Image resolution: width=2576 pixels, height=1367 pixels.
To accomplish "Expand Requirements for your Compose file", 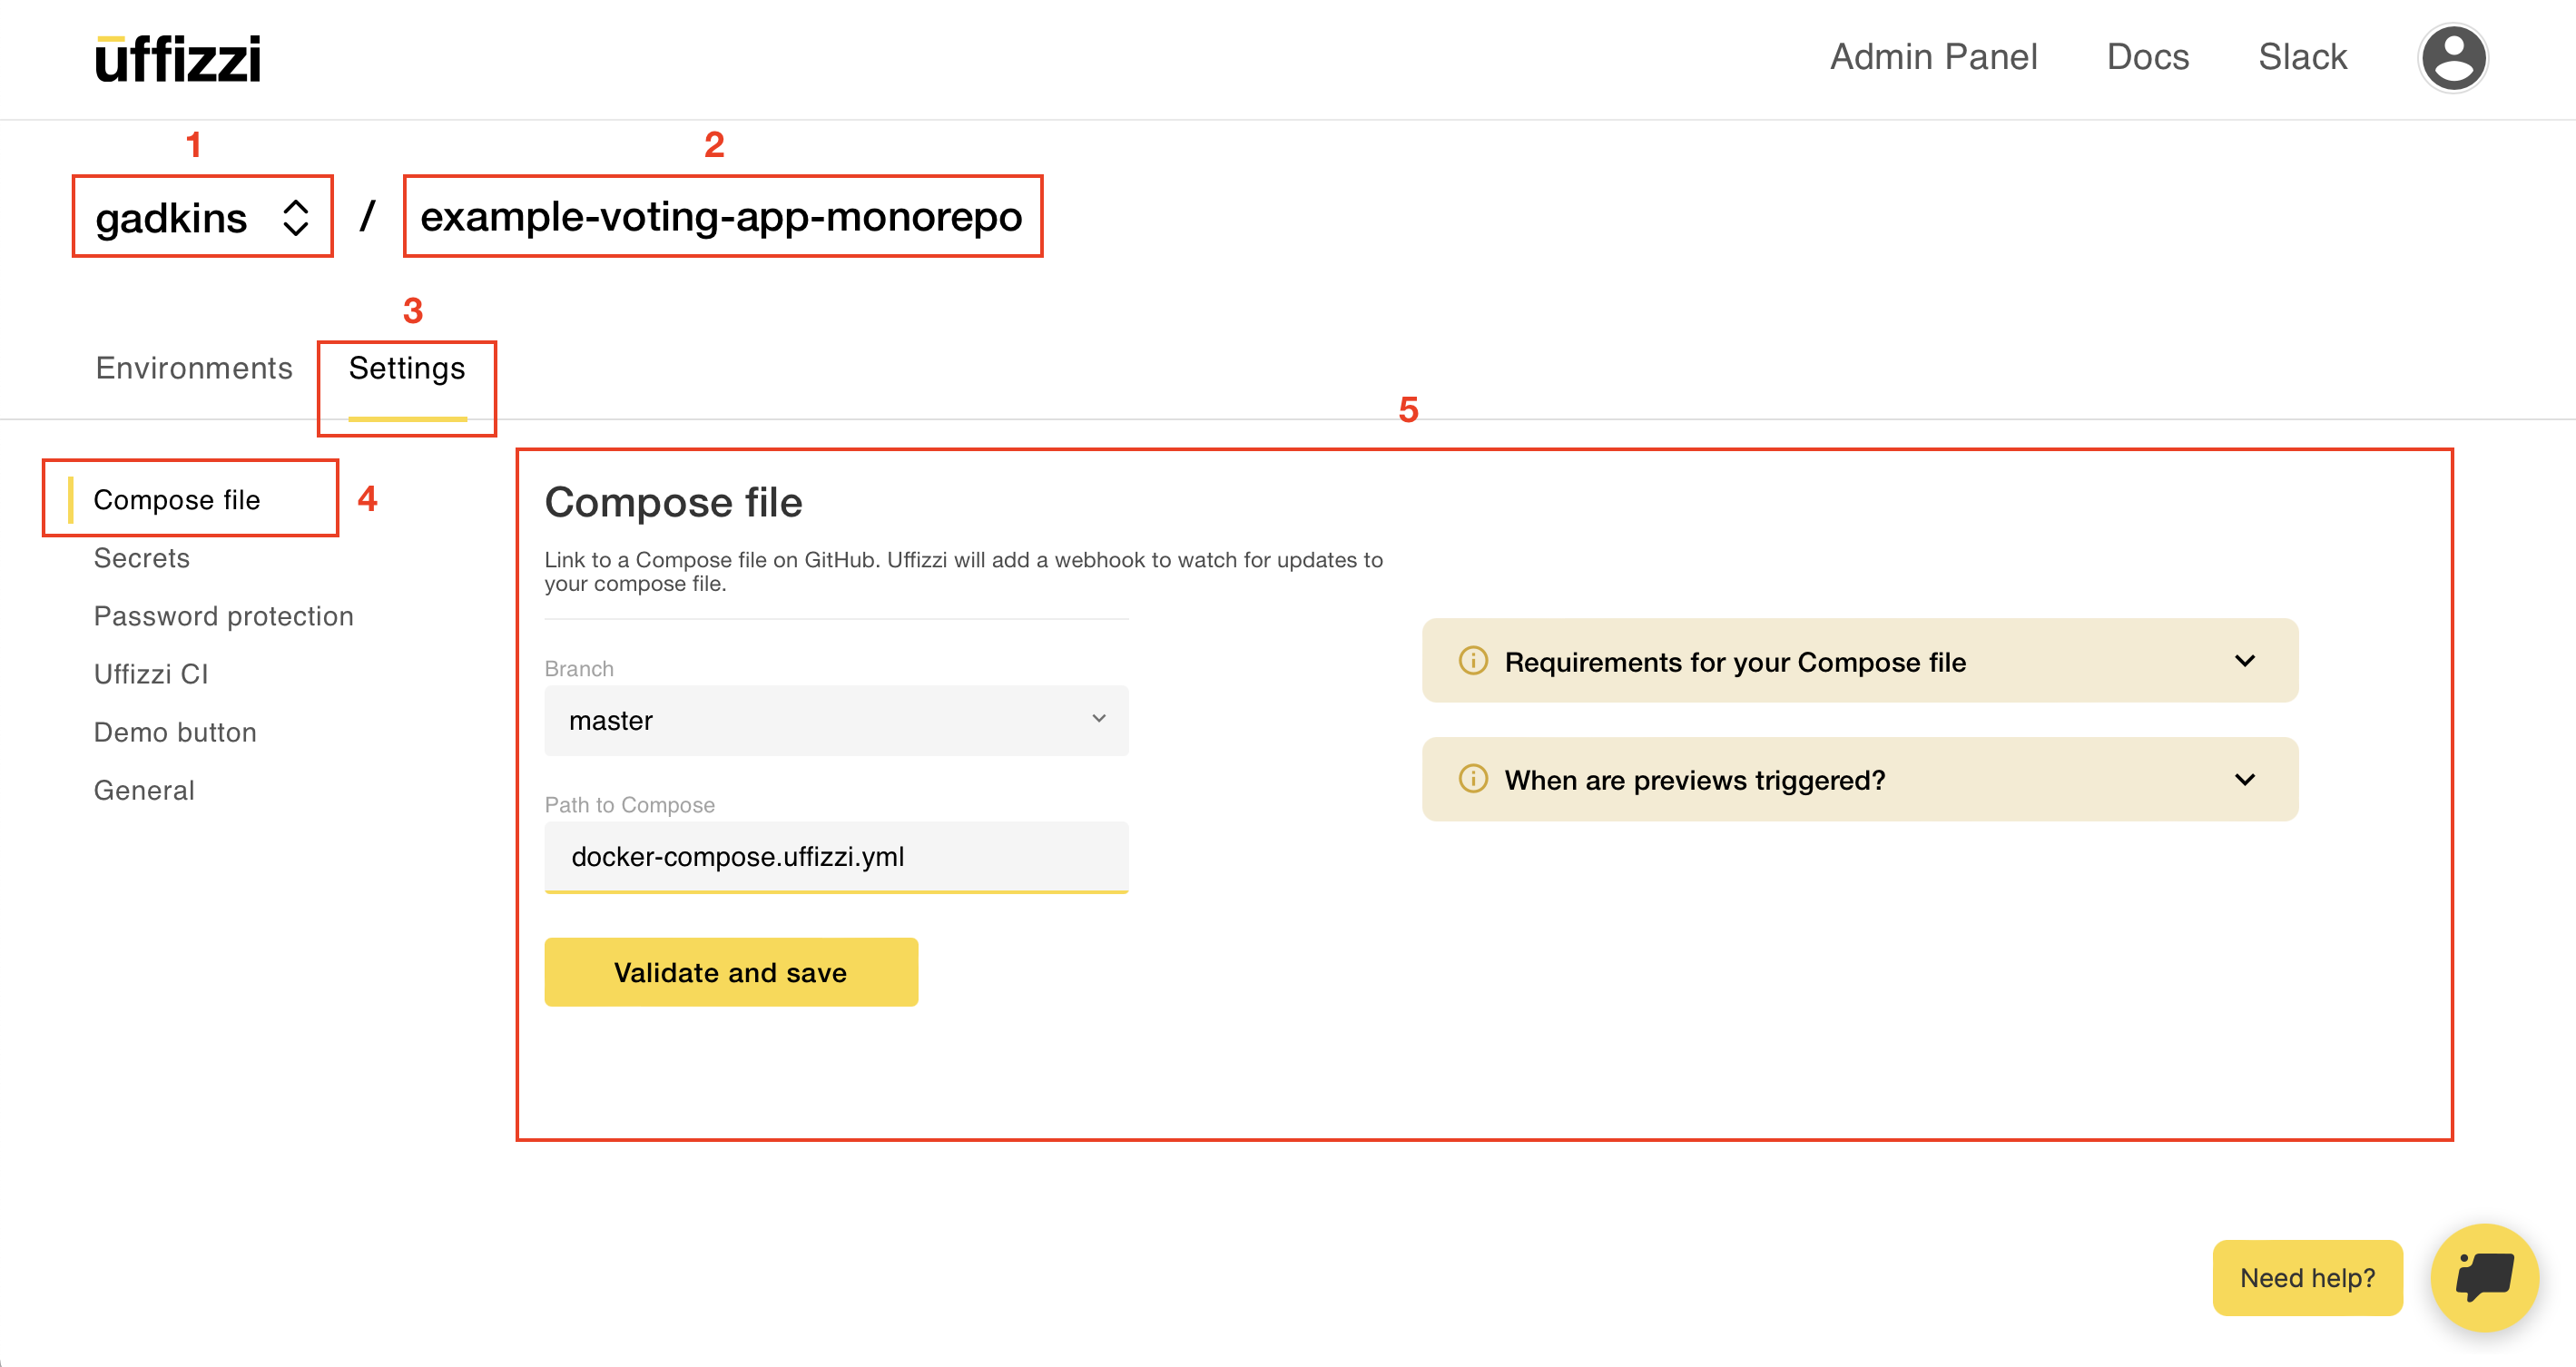I will tap(2244, 661).
